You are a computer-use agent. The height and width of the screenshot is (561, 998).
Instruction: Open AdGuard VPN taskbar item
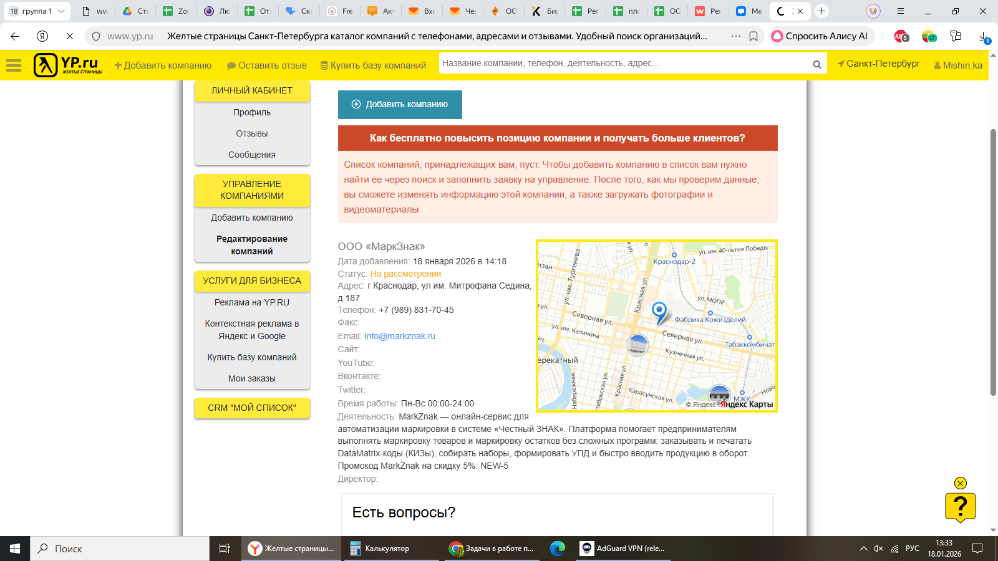624,549
